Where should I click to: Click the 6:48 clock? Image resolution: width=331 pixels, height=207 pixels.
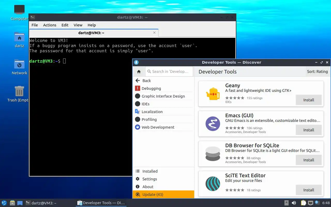pyautogui.click(x=326, y=203)
